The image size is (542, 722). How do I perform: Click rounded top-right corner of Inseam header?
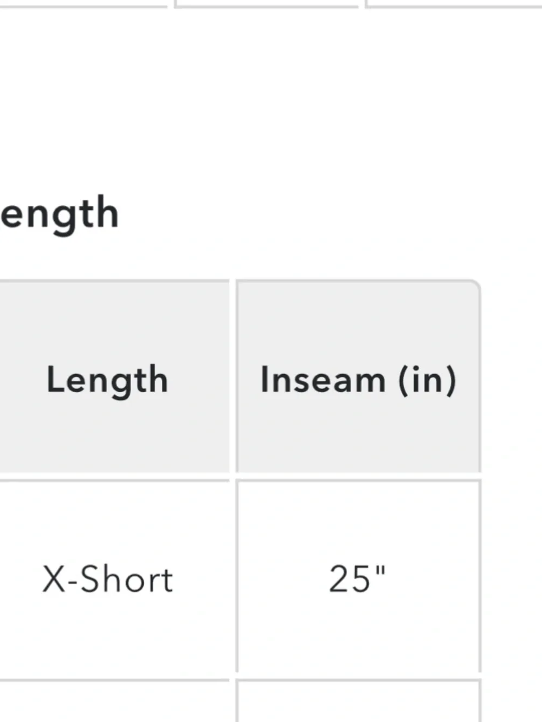point(474,287)
